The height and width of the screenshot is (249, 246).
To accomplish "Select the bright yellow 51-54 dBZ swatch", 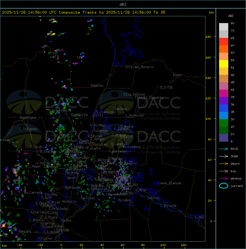I will click(x=224, y=64).
